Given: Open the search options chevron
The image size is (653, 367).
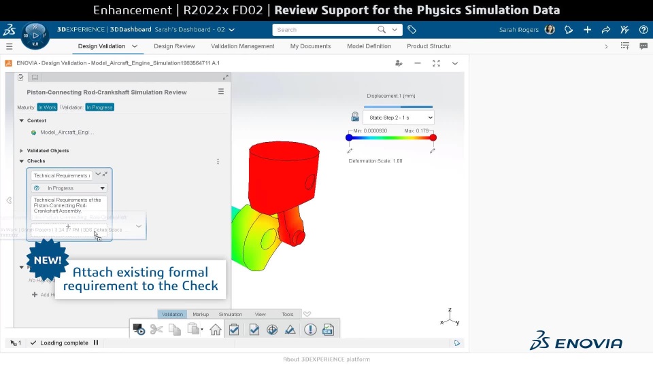Looking at the screenshot, I should (395, 29).
